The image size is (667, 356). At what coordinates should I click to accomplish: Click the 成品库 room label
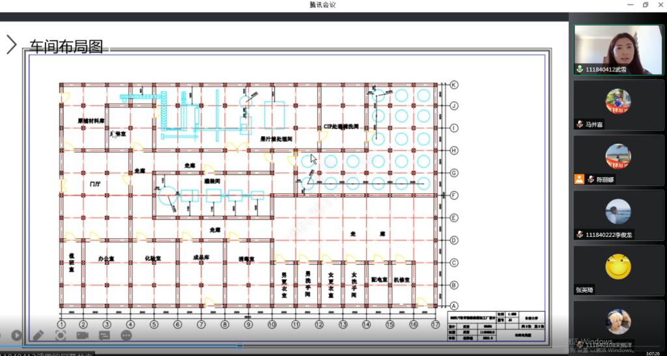pyautogui.click(x=201, y=257)
